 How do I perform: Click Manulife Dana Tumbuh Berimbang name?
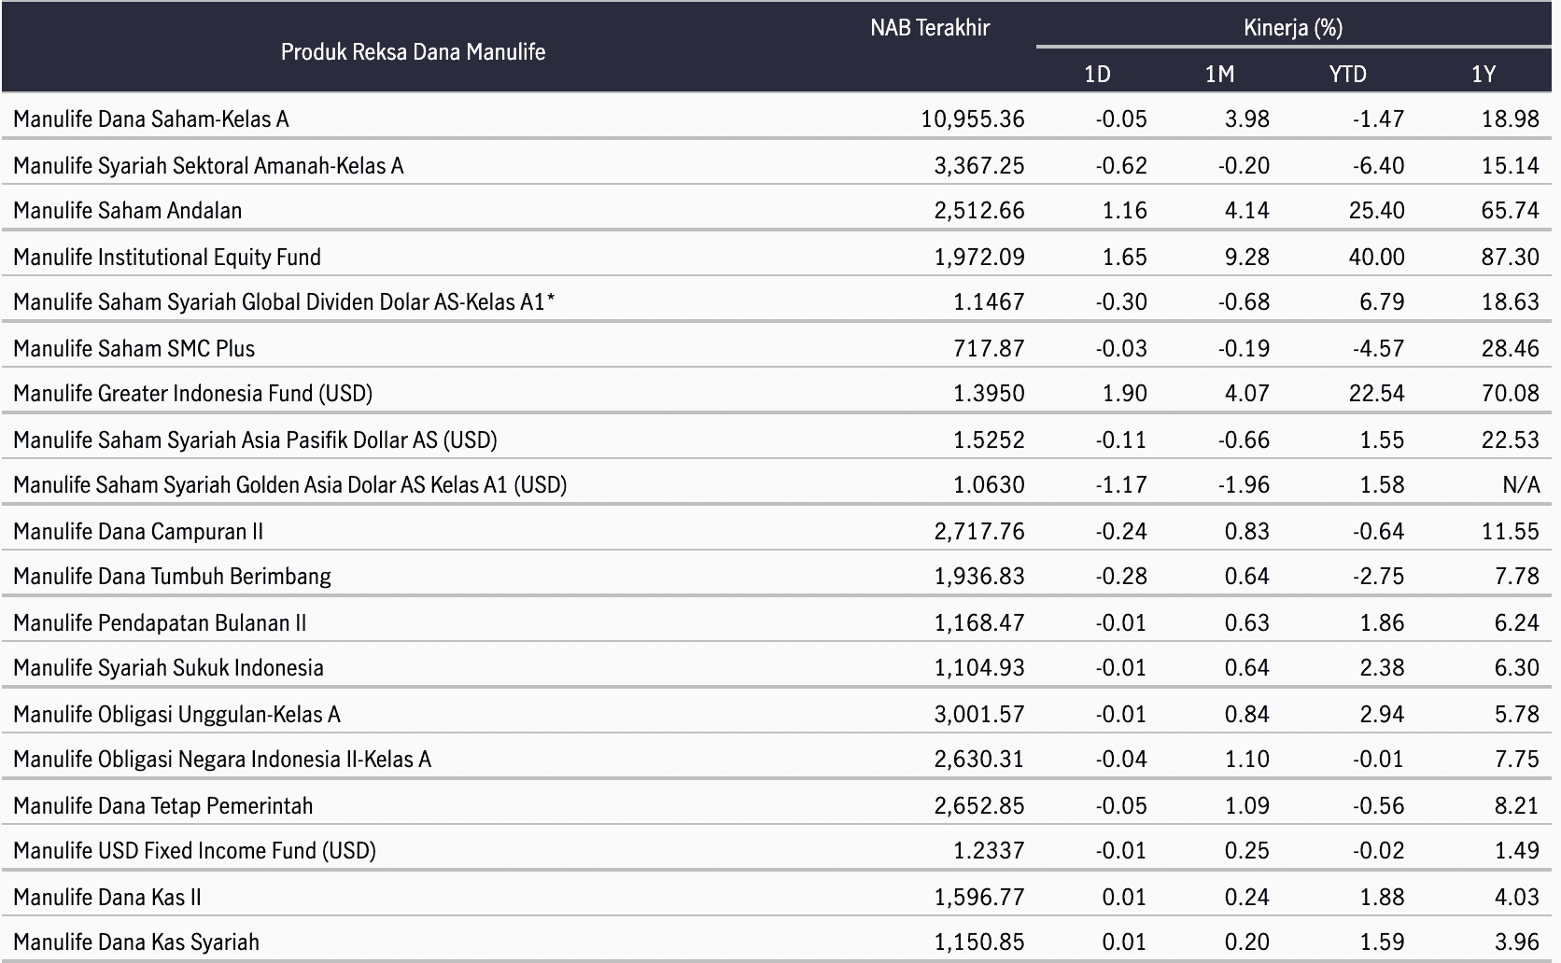(x=172, y=576)
